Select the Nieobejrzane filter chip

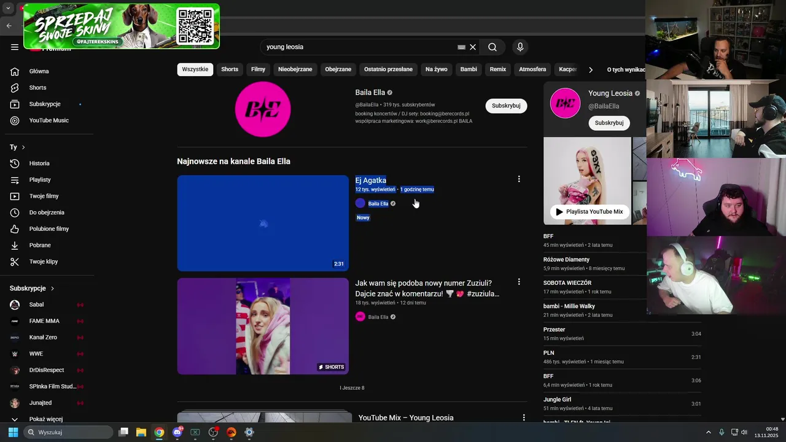click(x=295, y=69)
